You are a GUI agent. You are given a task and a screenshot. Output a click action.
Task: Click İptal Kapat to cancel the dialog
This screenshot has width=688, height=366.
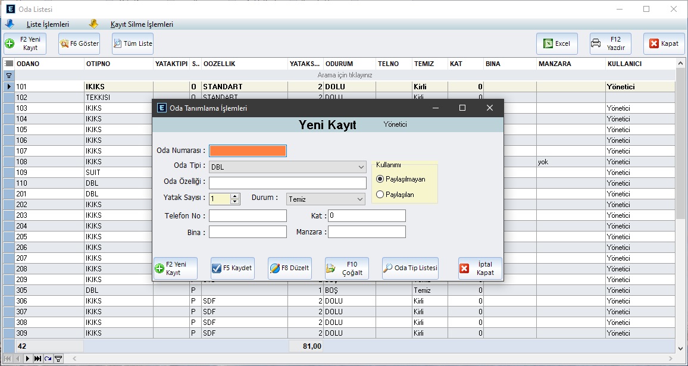[x=480, y=268]
